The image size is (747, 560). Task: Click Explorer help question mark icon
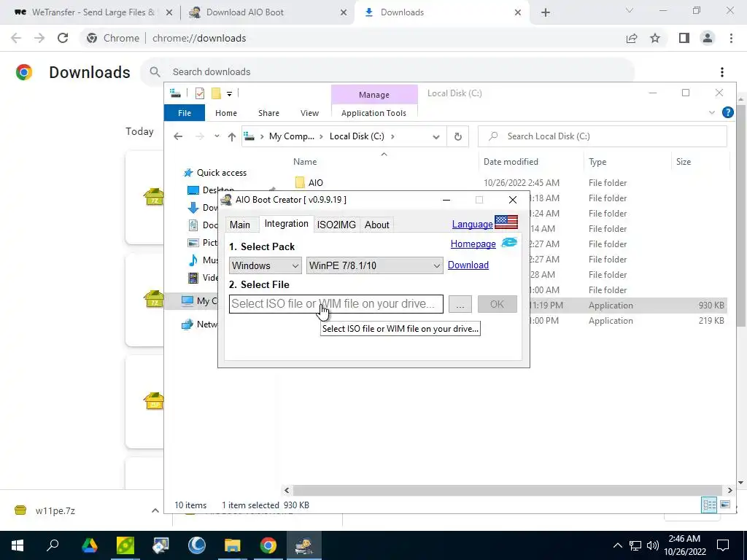(x=727, y=112)
